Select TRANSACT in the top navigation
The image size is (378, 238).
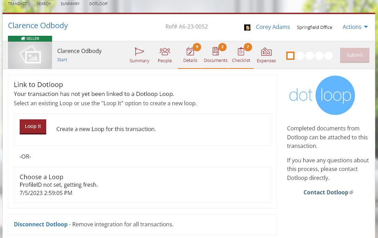[17, 4]
